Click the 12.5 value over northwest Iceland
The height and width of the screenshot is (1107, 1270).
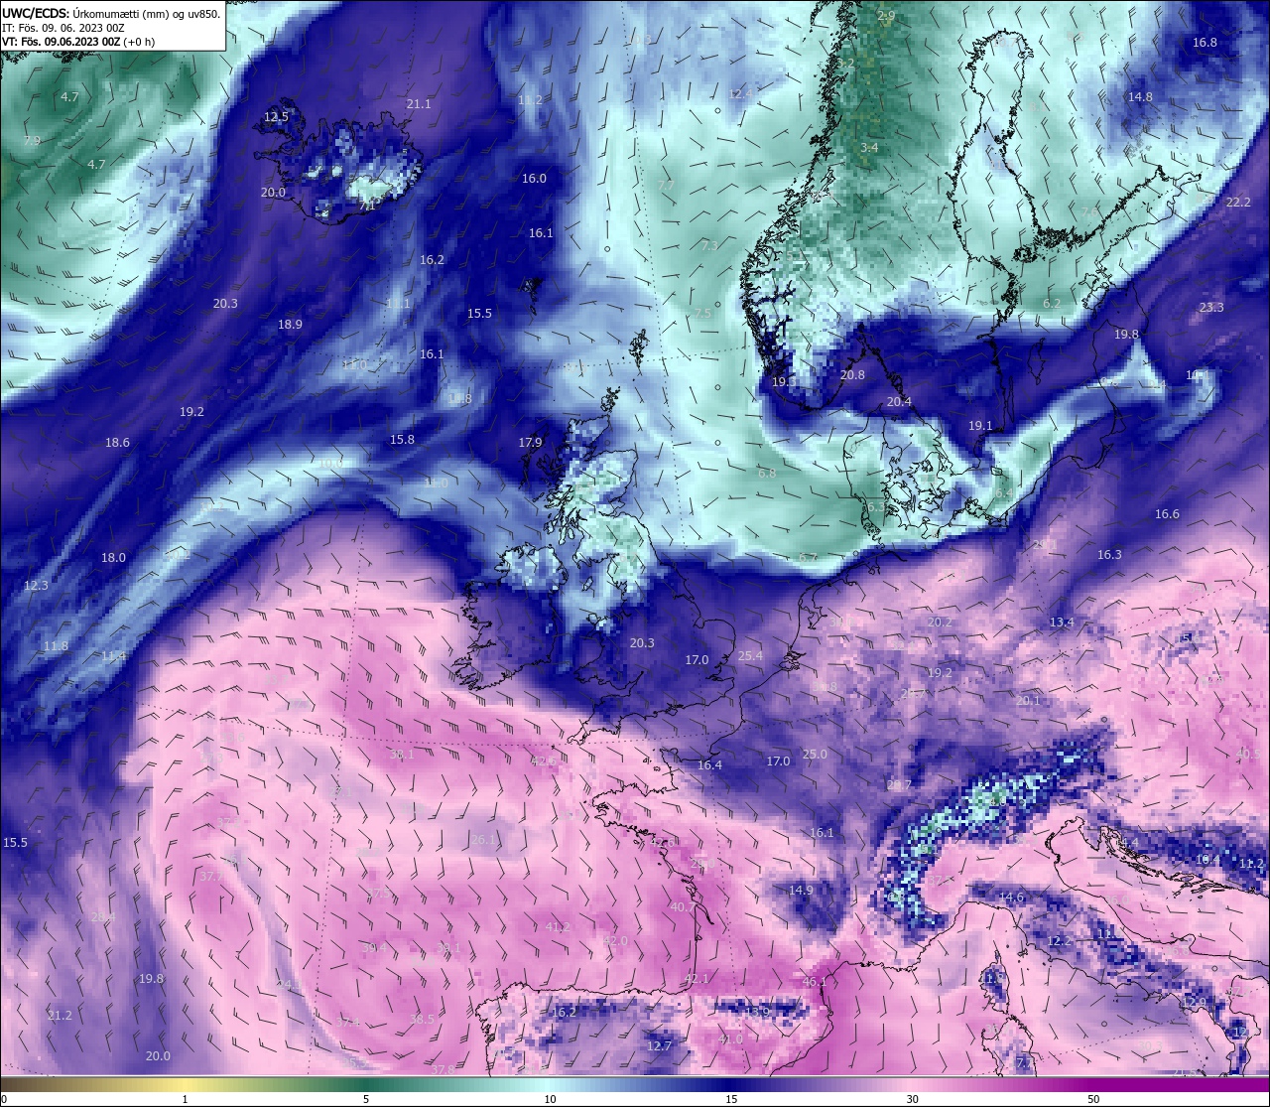coord(276,116)
